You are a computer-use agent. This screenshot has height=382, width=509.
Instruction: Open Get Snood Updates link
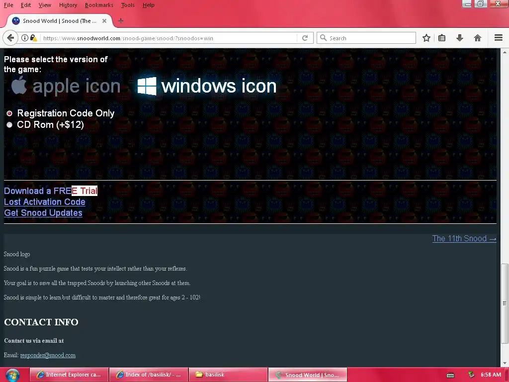[43, 213]
